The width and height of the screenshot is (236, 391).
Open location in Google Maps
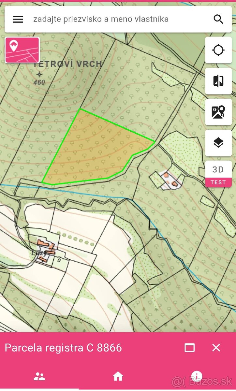tap(218, 112)
